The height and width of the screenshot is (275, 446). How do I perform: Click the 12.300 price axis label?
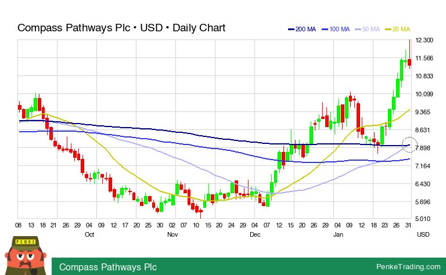point(424,40)
